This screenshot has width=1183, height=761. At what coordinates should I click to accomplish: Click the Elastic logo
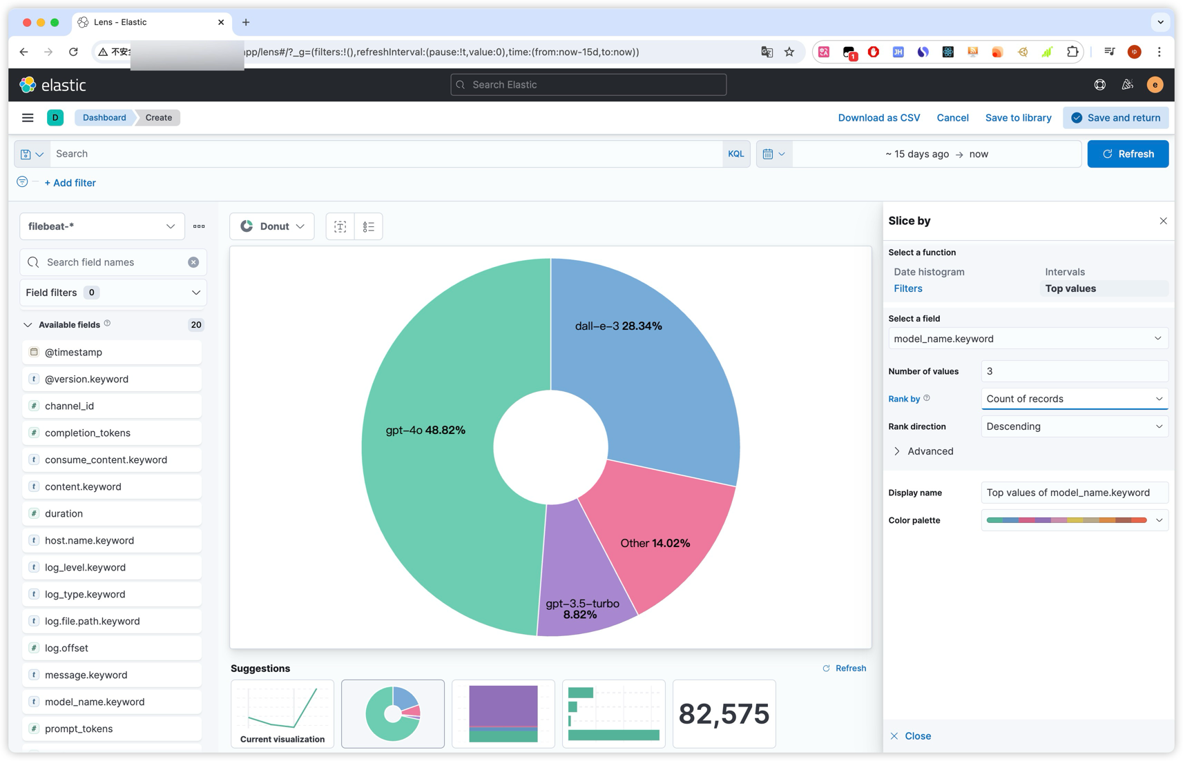pos(53,85)
